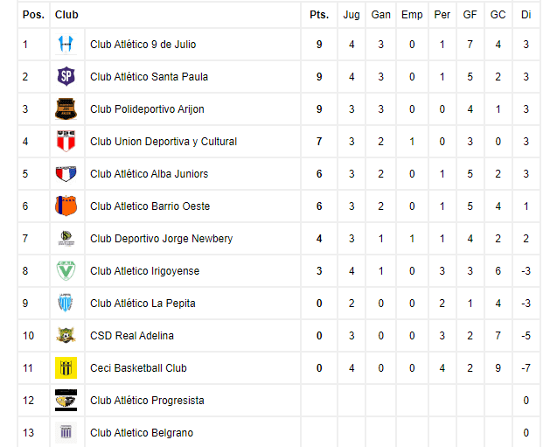
Task: Select the red-white Union Deportiva y Cultural shield
Action: click(66, 142)
